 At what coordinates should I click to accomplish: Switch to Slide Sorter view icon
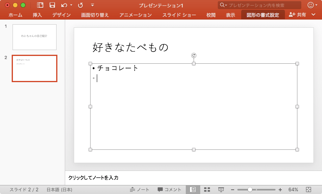[207, 189]
